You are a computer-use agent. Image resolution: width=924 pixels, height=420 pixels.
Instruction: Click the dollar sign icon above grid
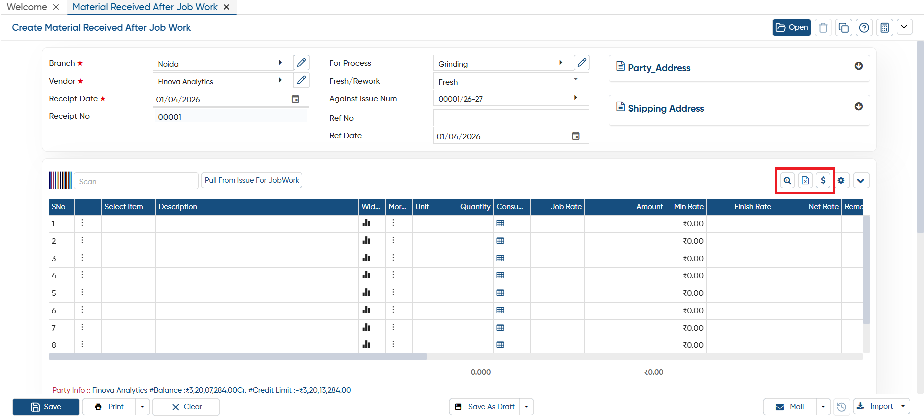823,181
